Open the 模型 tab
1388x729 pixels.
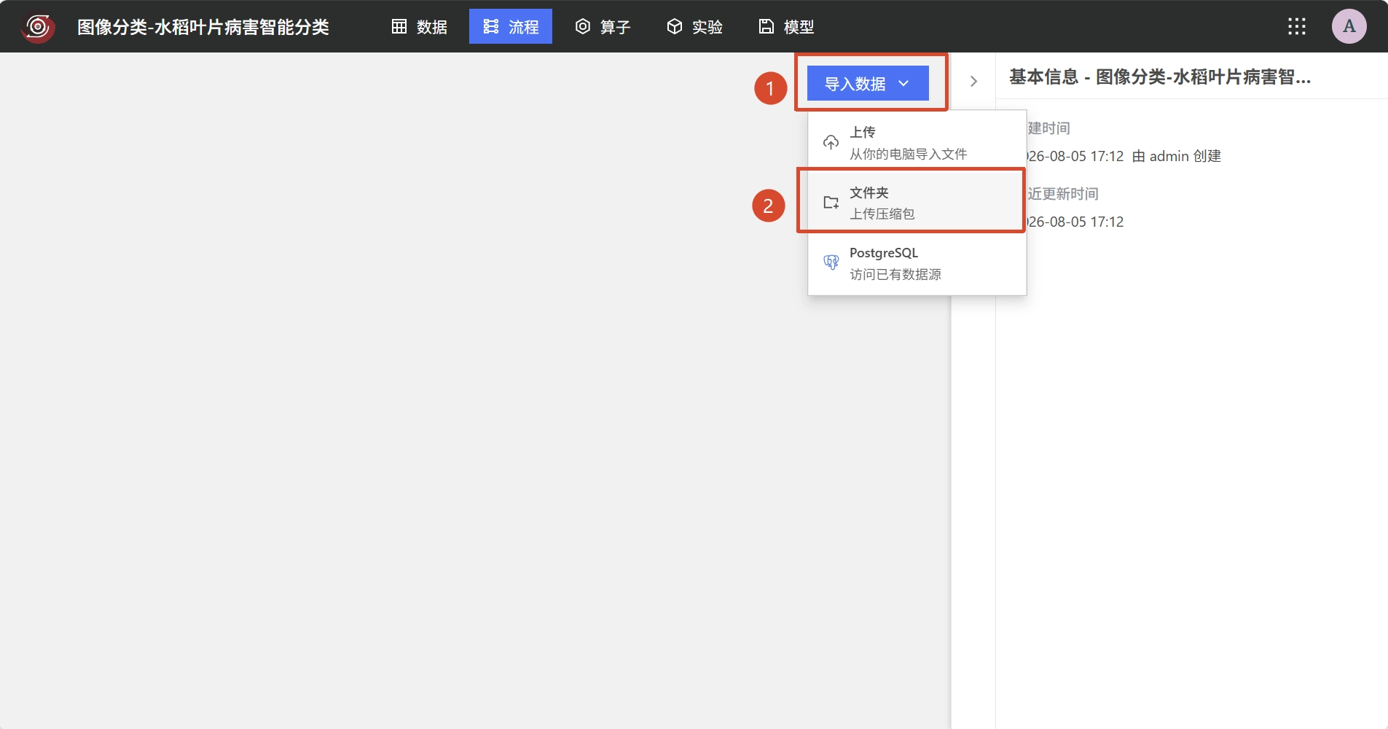786,27
